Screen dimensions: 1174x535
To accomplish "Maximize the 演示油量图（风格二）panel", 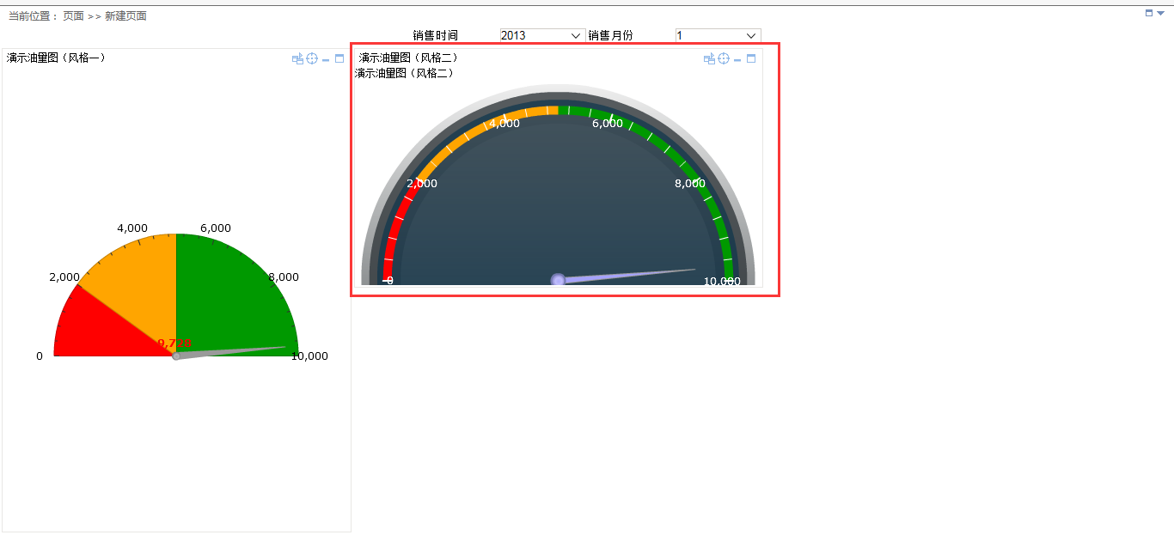I will [751, 59].
